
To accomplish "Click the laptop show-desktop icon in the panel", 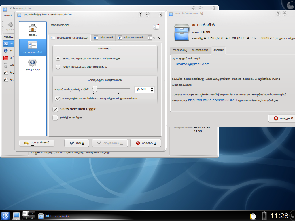I will pyautogui.click(x=16, y=216).
